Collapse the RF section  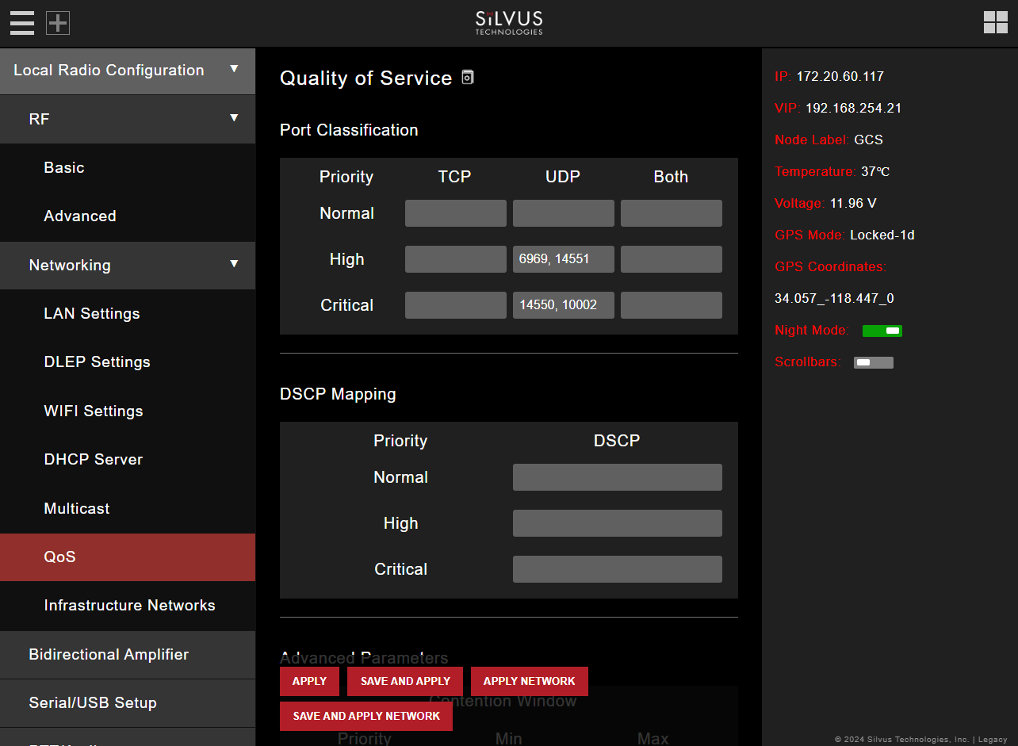(x=234, y=119)
